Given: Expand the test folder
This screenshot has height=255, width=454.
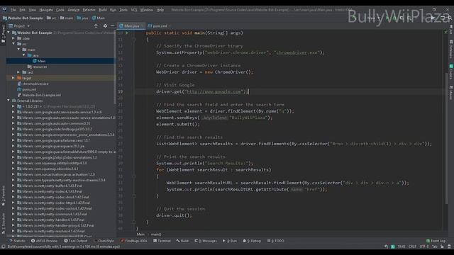Looking at the screenshot, I should click(19, 72).
